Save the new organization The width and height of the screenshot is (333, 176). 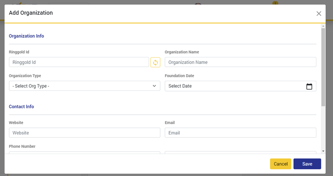[x=307, y=164]
